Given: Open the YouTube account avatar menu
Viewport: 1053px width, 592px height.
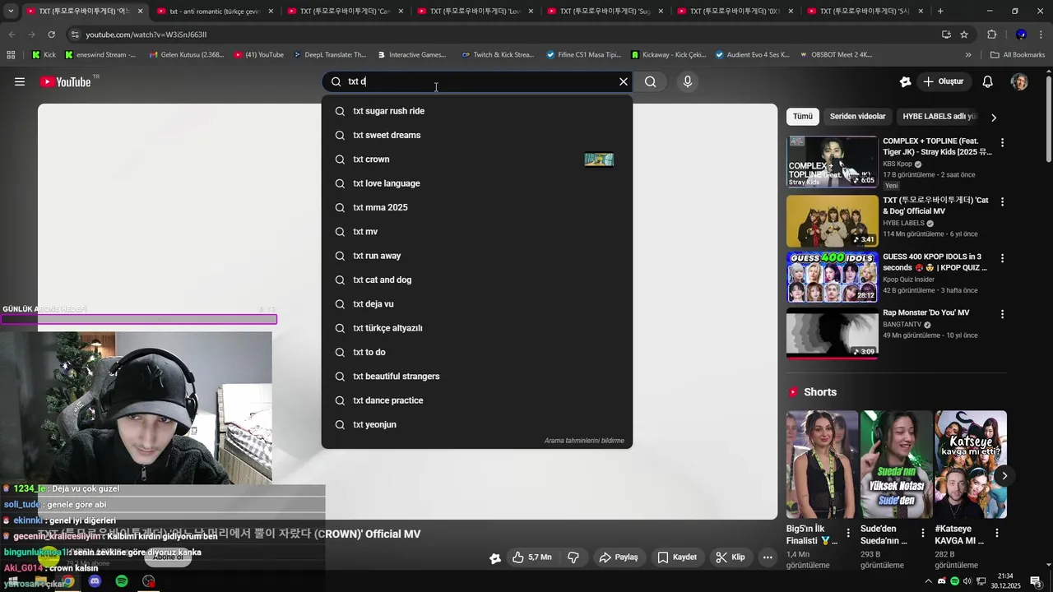Looking at the screenshot, I should click(x=1019, y=81).
